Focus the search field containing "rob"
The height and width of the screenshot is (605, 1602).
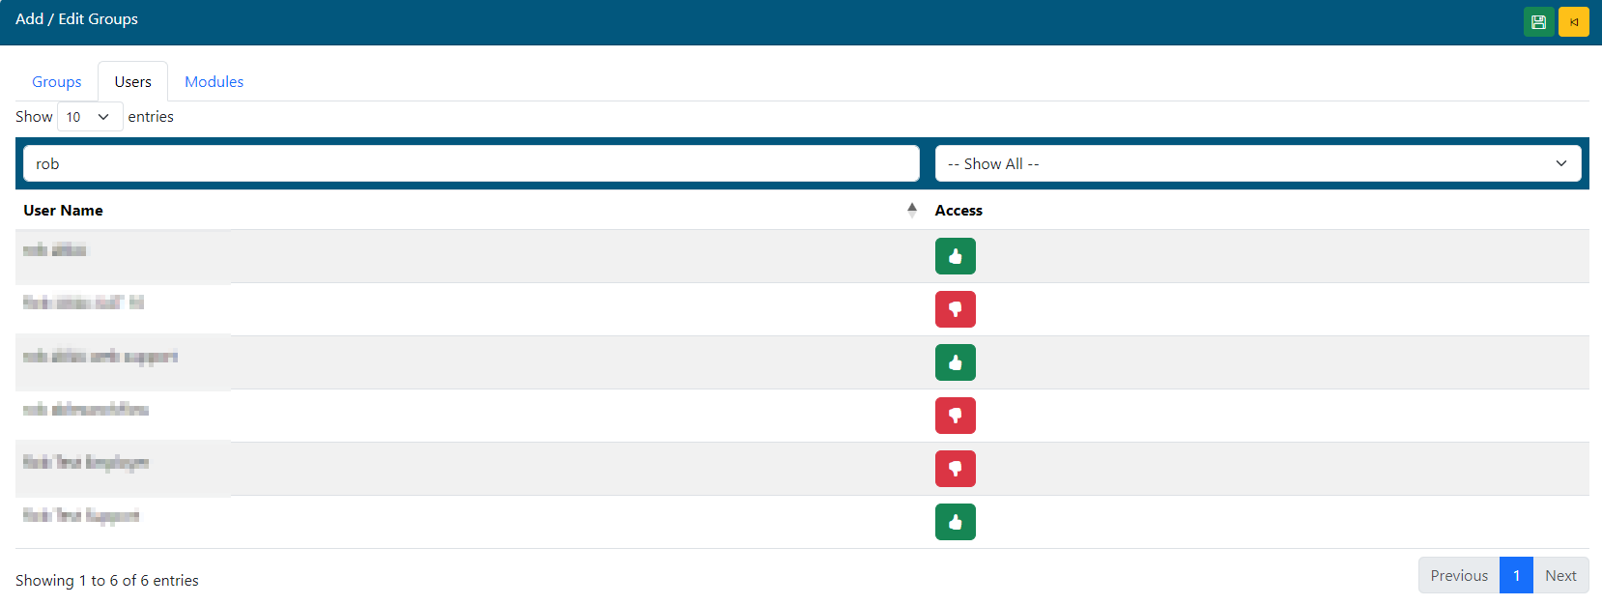coord(471,163)
